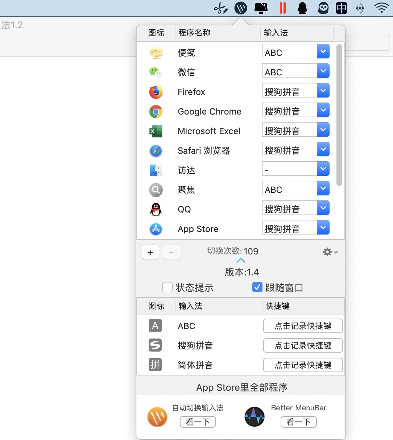Click the owl face menu bar icon

tap(323, 8)
